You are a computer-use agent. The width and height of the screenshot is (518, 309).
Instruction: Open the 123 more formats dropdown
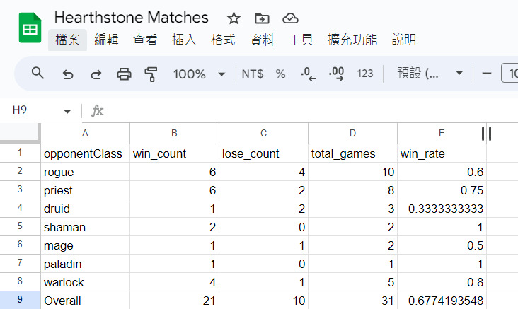[365, 74]
